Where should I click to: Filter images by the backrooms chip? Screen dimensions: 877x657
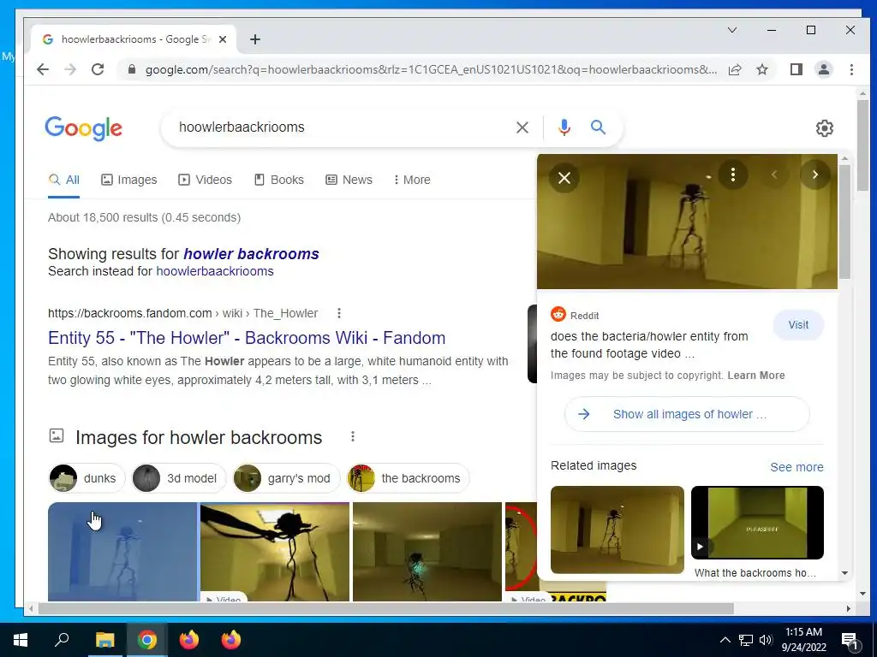tap(408, 478)
